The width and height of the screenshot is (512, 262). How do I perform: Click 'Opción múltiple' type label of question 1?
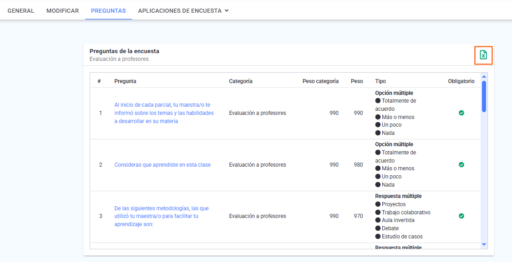click(394, 93)
